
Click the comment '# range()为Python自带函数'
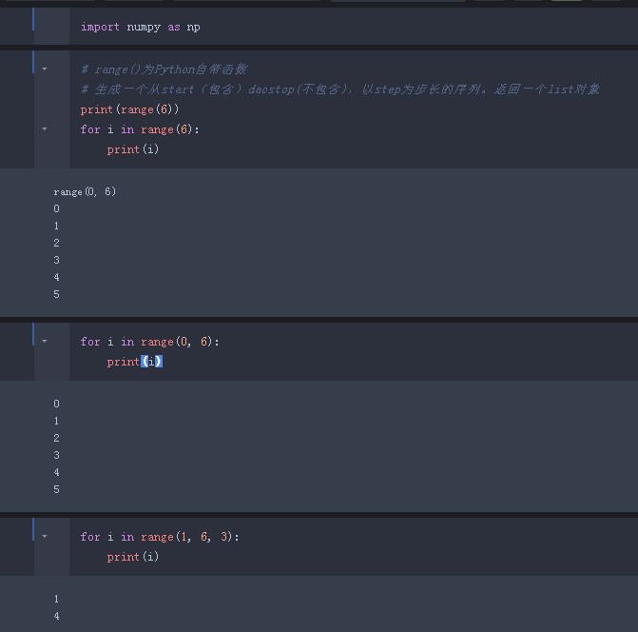click(164, 69)
